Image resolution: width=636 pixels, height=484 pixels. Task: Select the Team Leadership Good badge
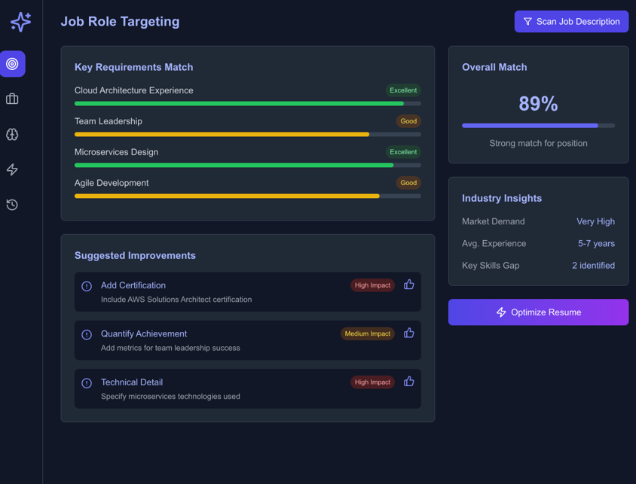point(408,121)
